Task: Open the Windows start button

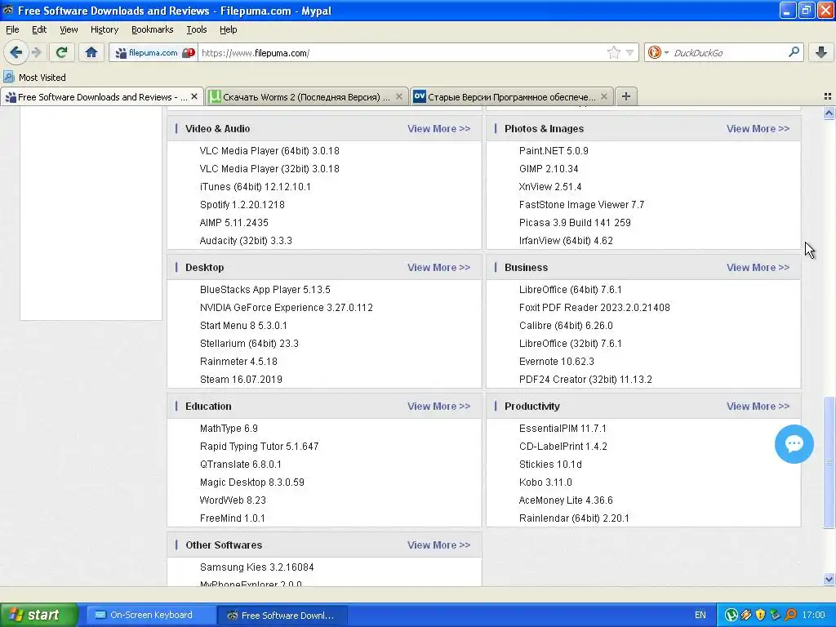Action: pos(38,615)
